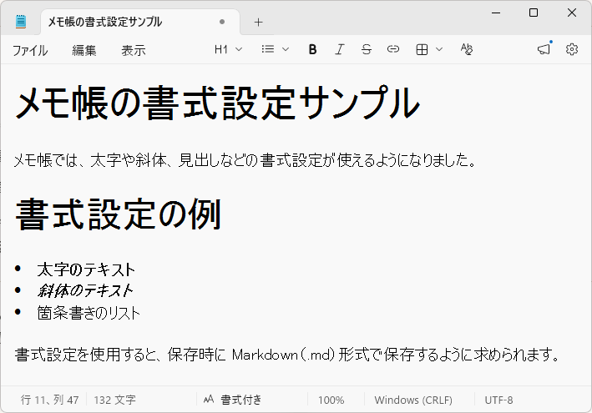Click the heading メモ帳の書式設定サンプル
The image size is (592, 413).
click(x=217, y=103)
